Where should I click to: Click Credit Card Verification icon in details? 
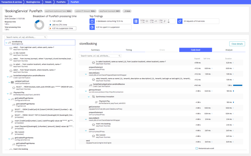(x=91, y=85)
